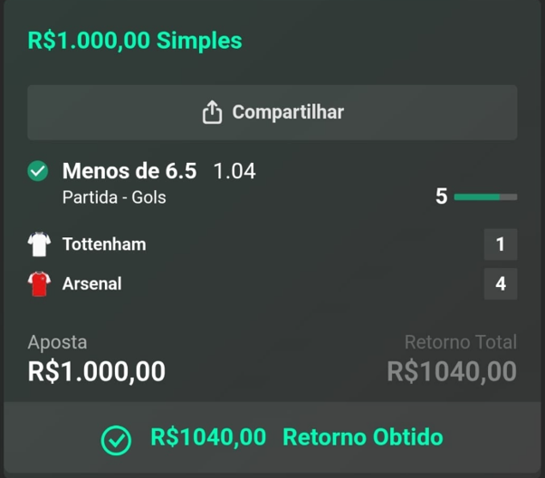The width and height of the screenshot is (545, 478).
Task: Click the total goals number 5
Action: 442,196
